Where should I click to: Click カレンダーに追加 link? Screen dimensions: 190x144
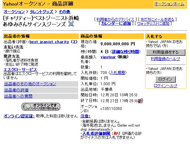[x=116, y=24]
